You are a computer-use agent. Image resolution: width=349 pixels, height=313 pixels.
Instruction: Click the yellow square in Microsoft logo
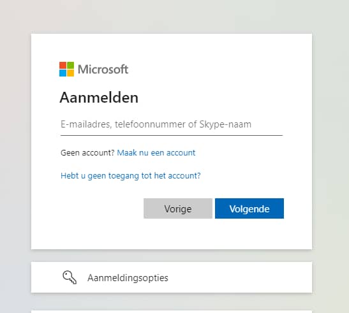point(71,73)
